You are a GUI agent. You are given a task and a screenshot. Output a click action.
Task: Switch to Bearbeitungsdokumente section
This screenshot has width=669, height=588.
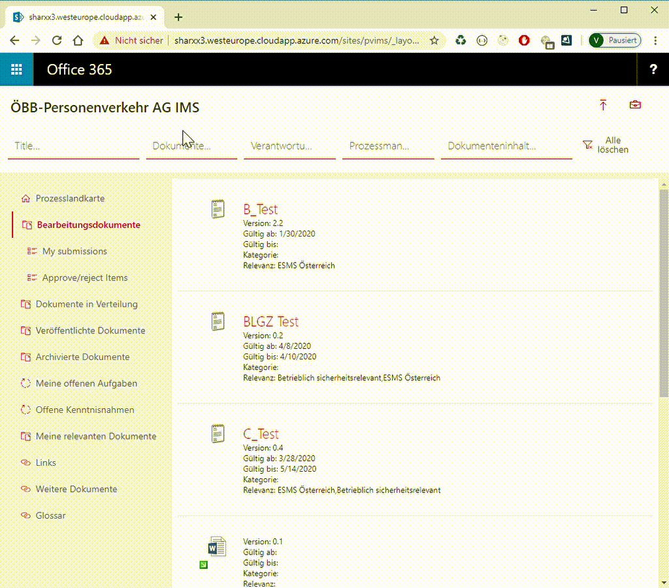(88, 224)
